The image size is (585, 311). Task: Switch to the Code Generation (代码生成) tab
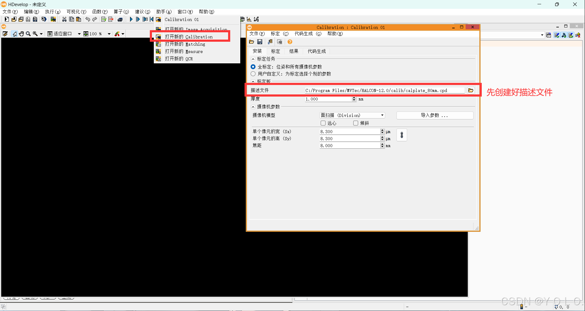(x=317, y=51)
